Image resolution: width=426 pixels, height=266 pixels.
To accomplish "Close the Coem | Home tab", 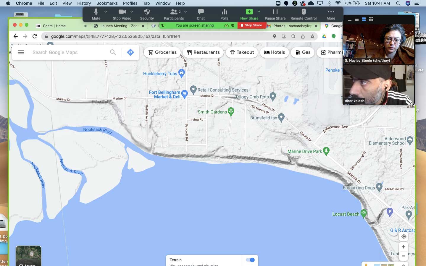I will [x=85, y=26].
